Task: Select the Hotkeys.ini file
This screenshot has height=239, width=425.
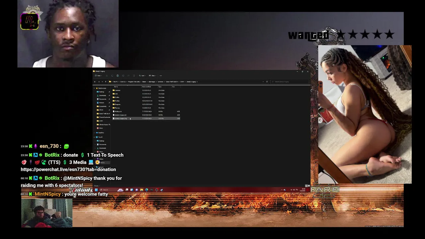Action: (146, 112)
